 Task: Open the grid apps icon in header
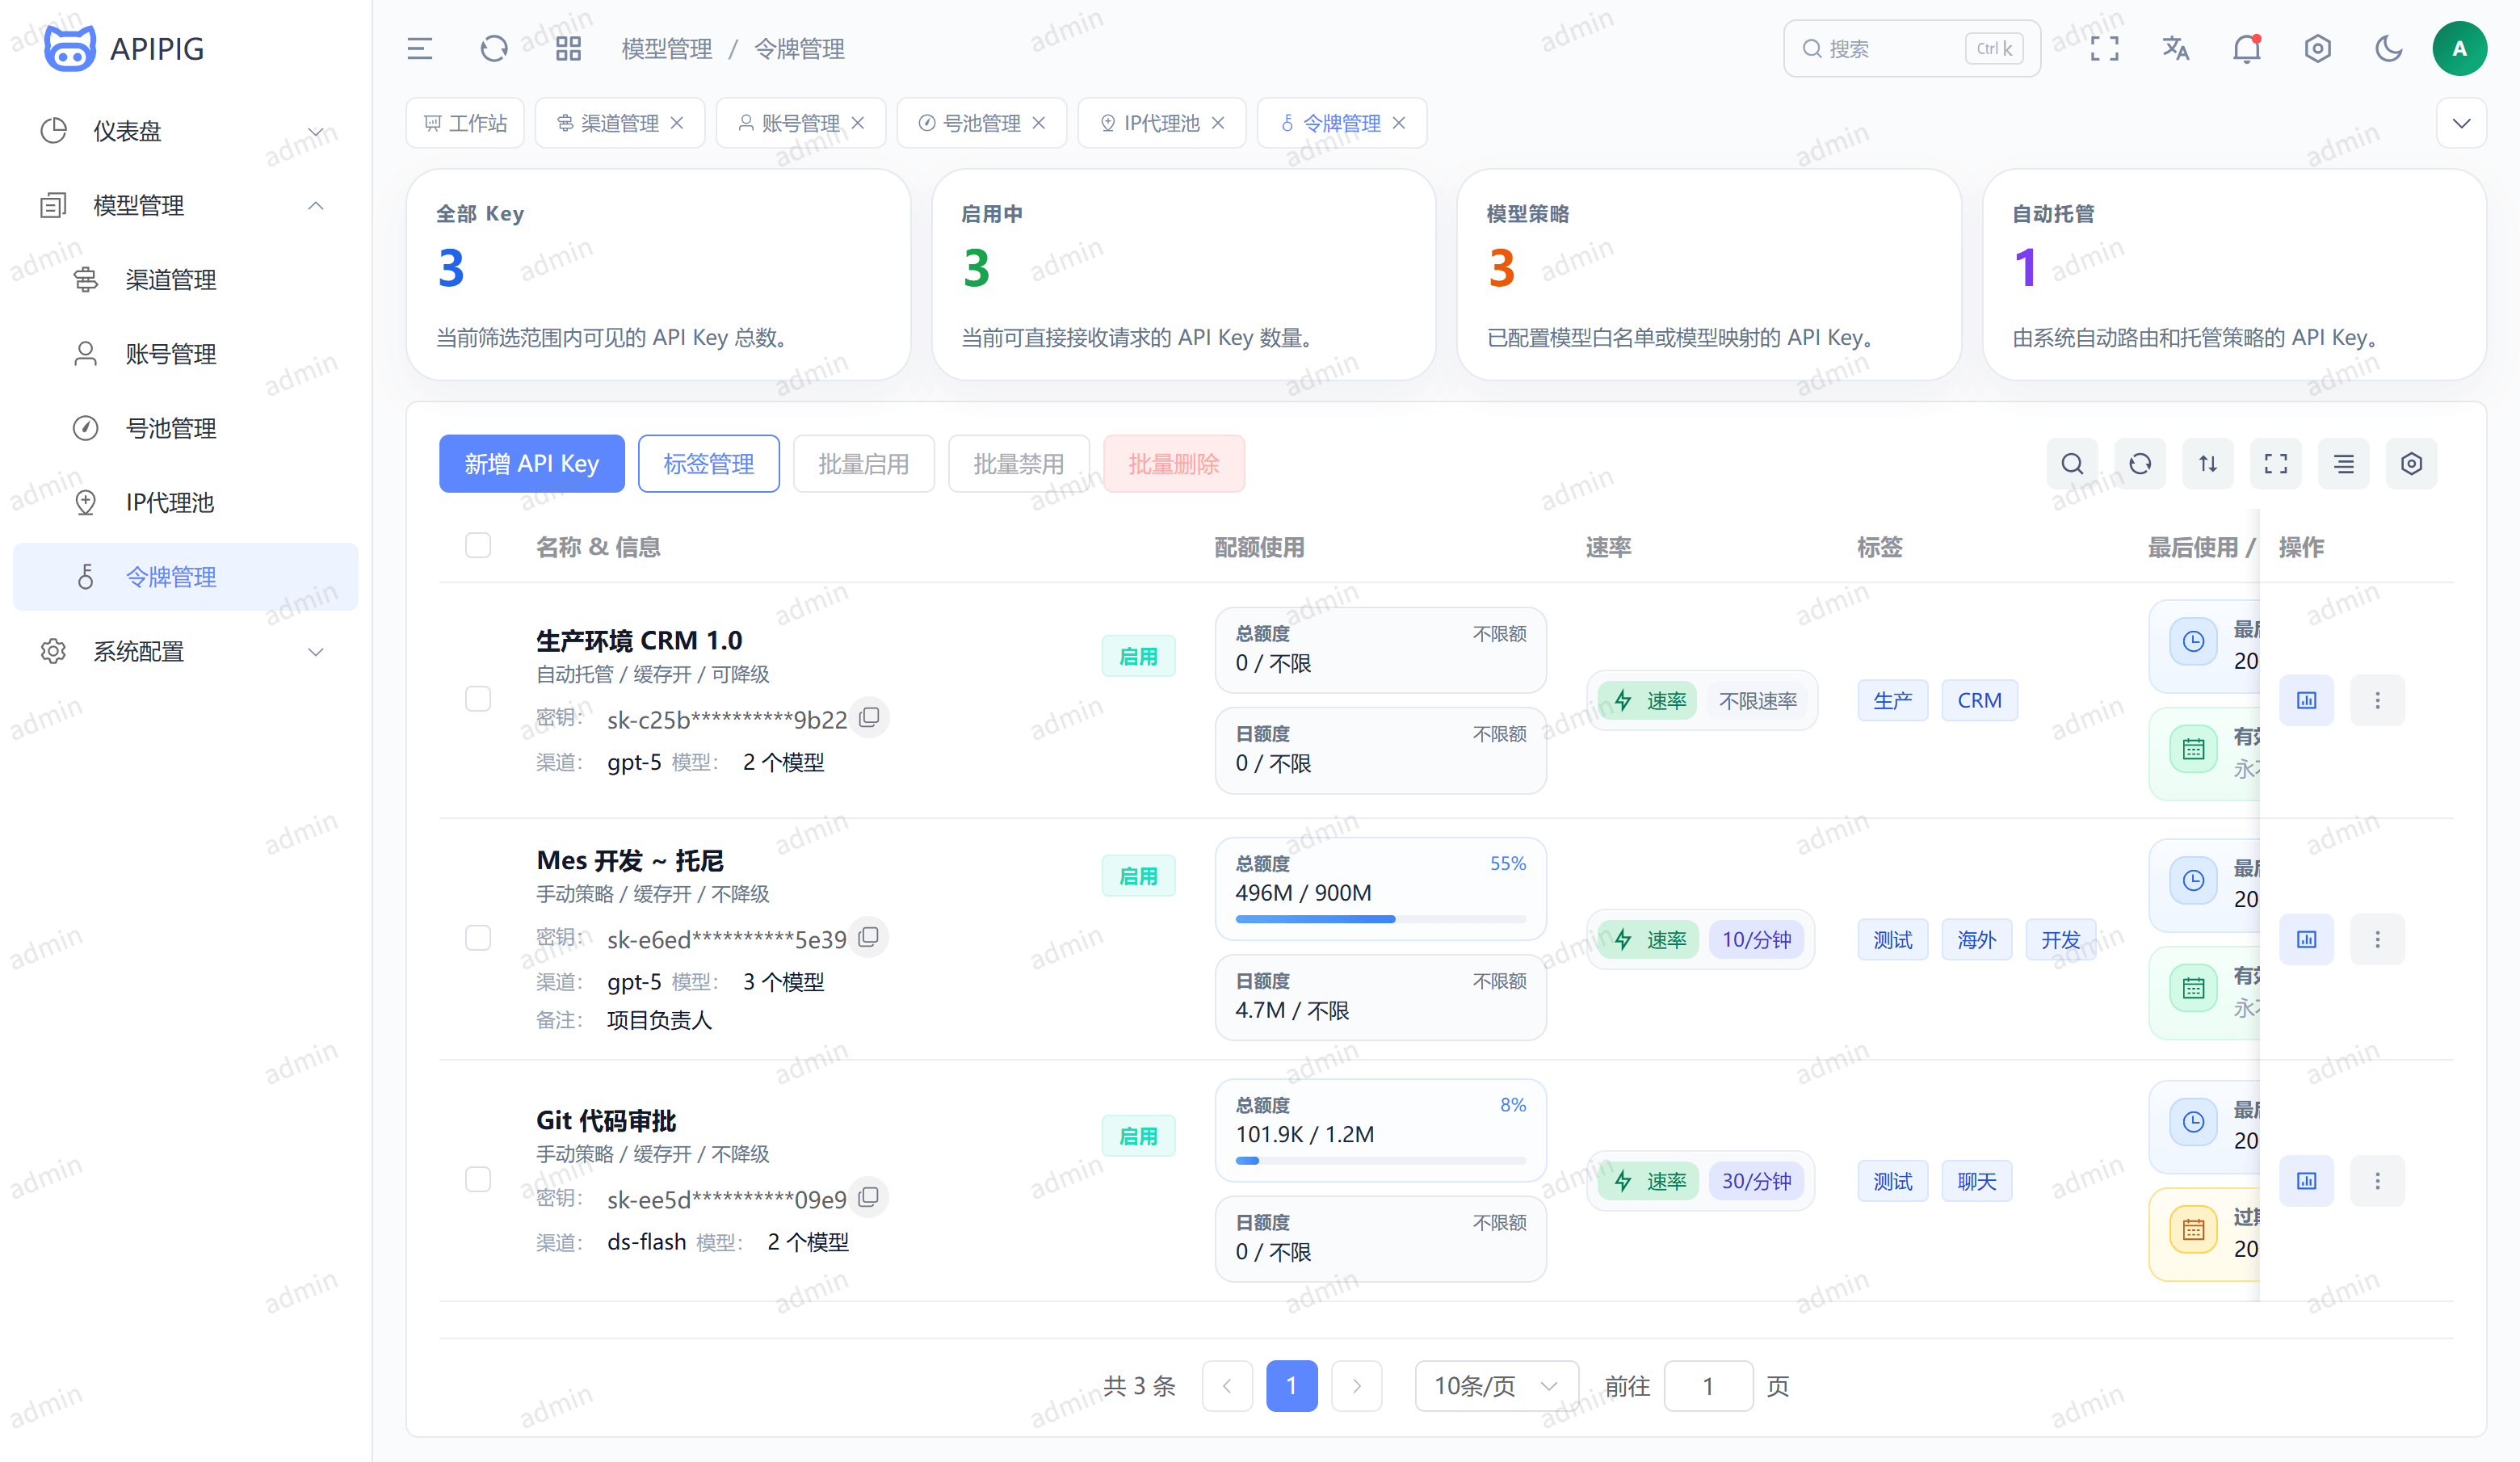click(x=568, y=48)
